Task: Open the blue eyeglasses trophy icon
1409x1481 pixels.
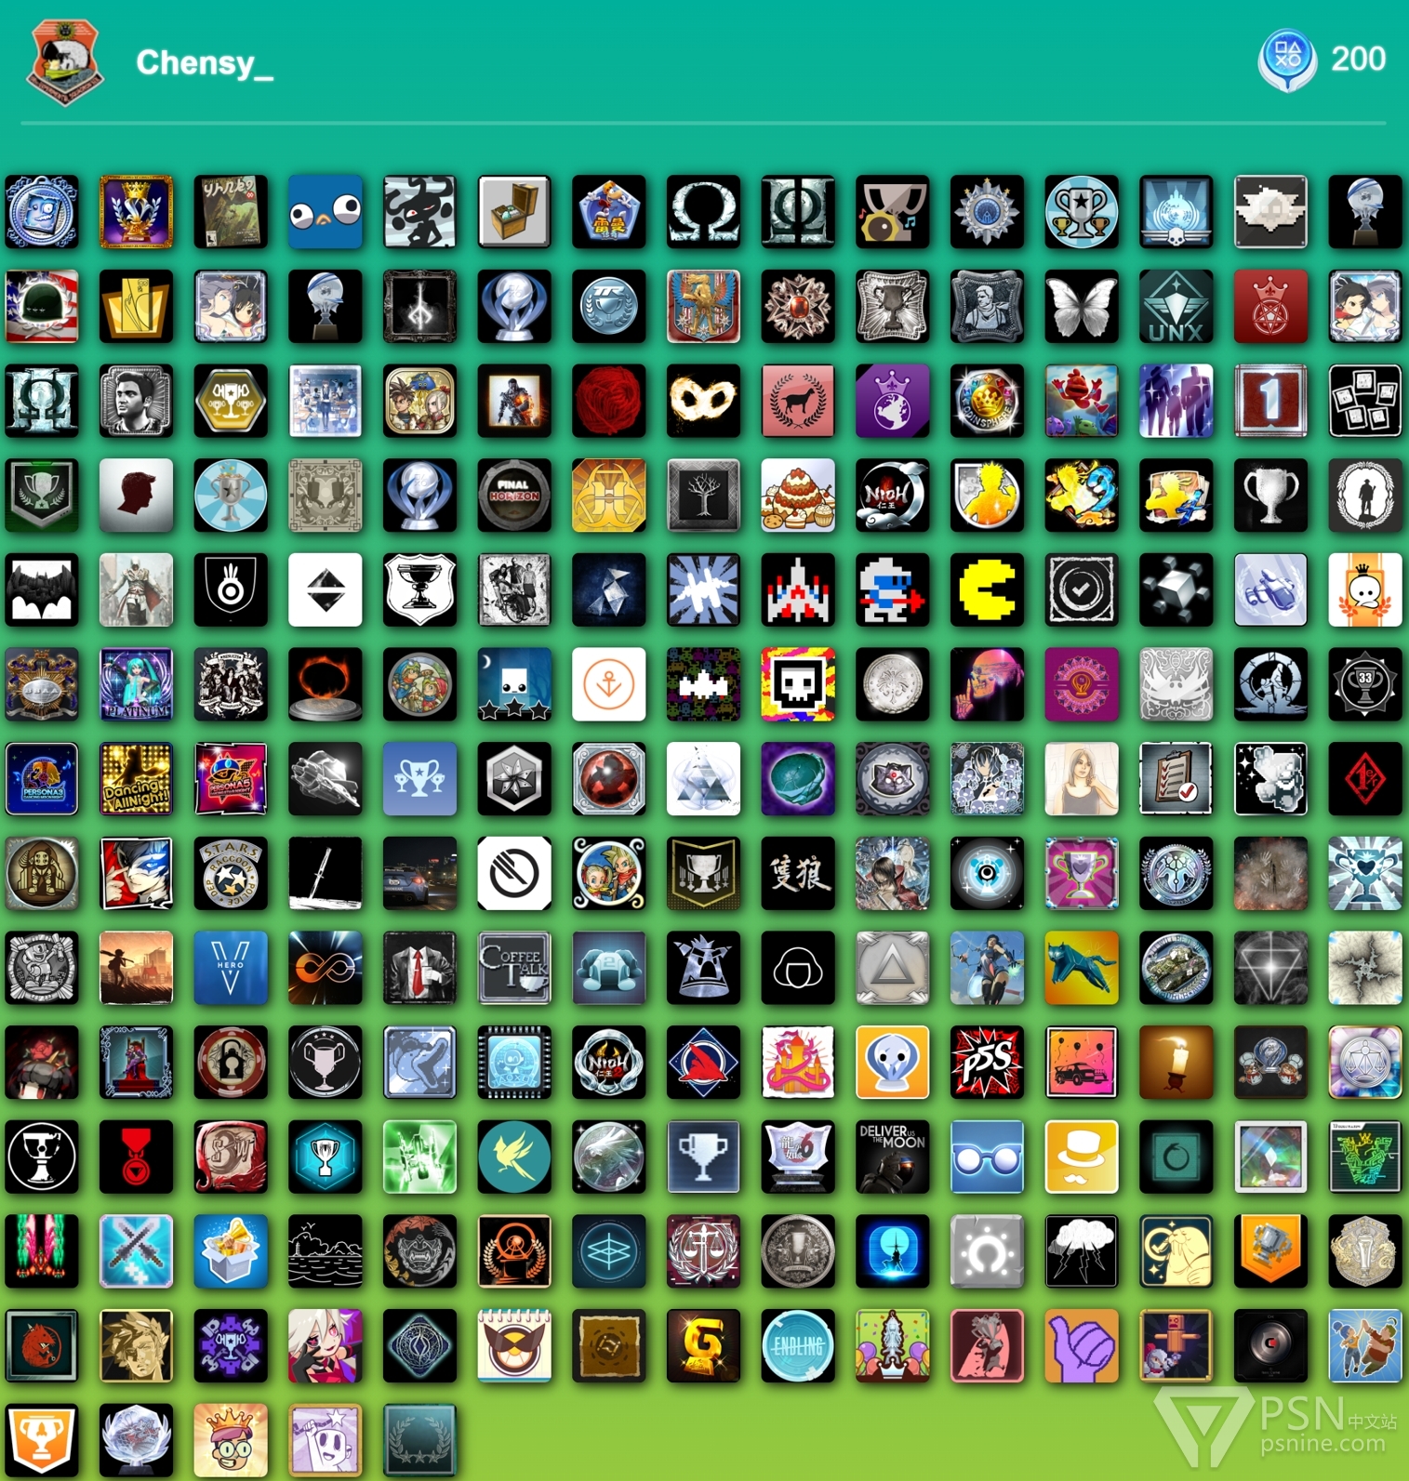Action: click(987, 1157)
